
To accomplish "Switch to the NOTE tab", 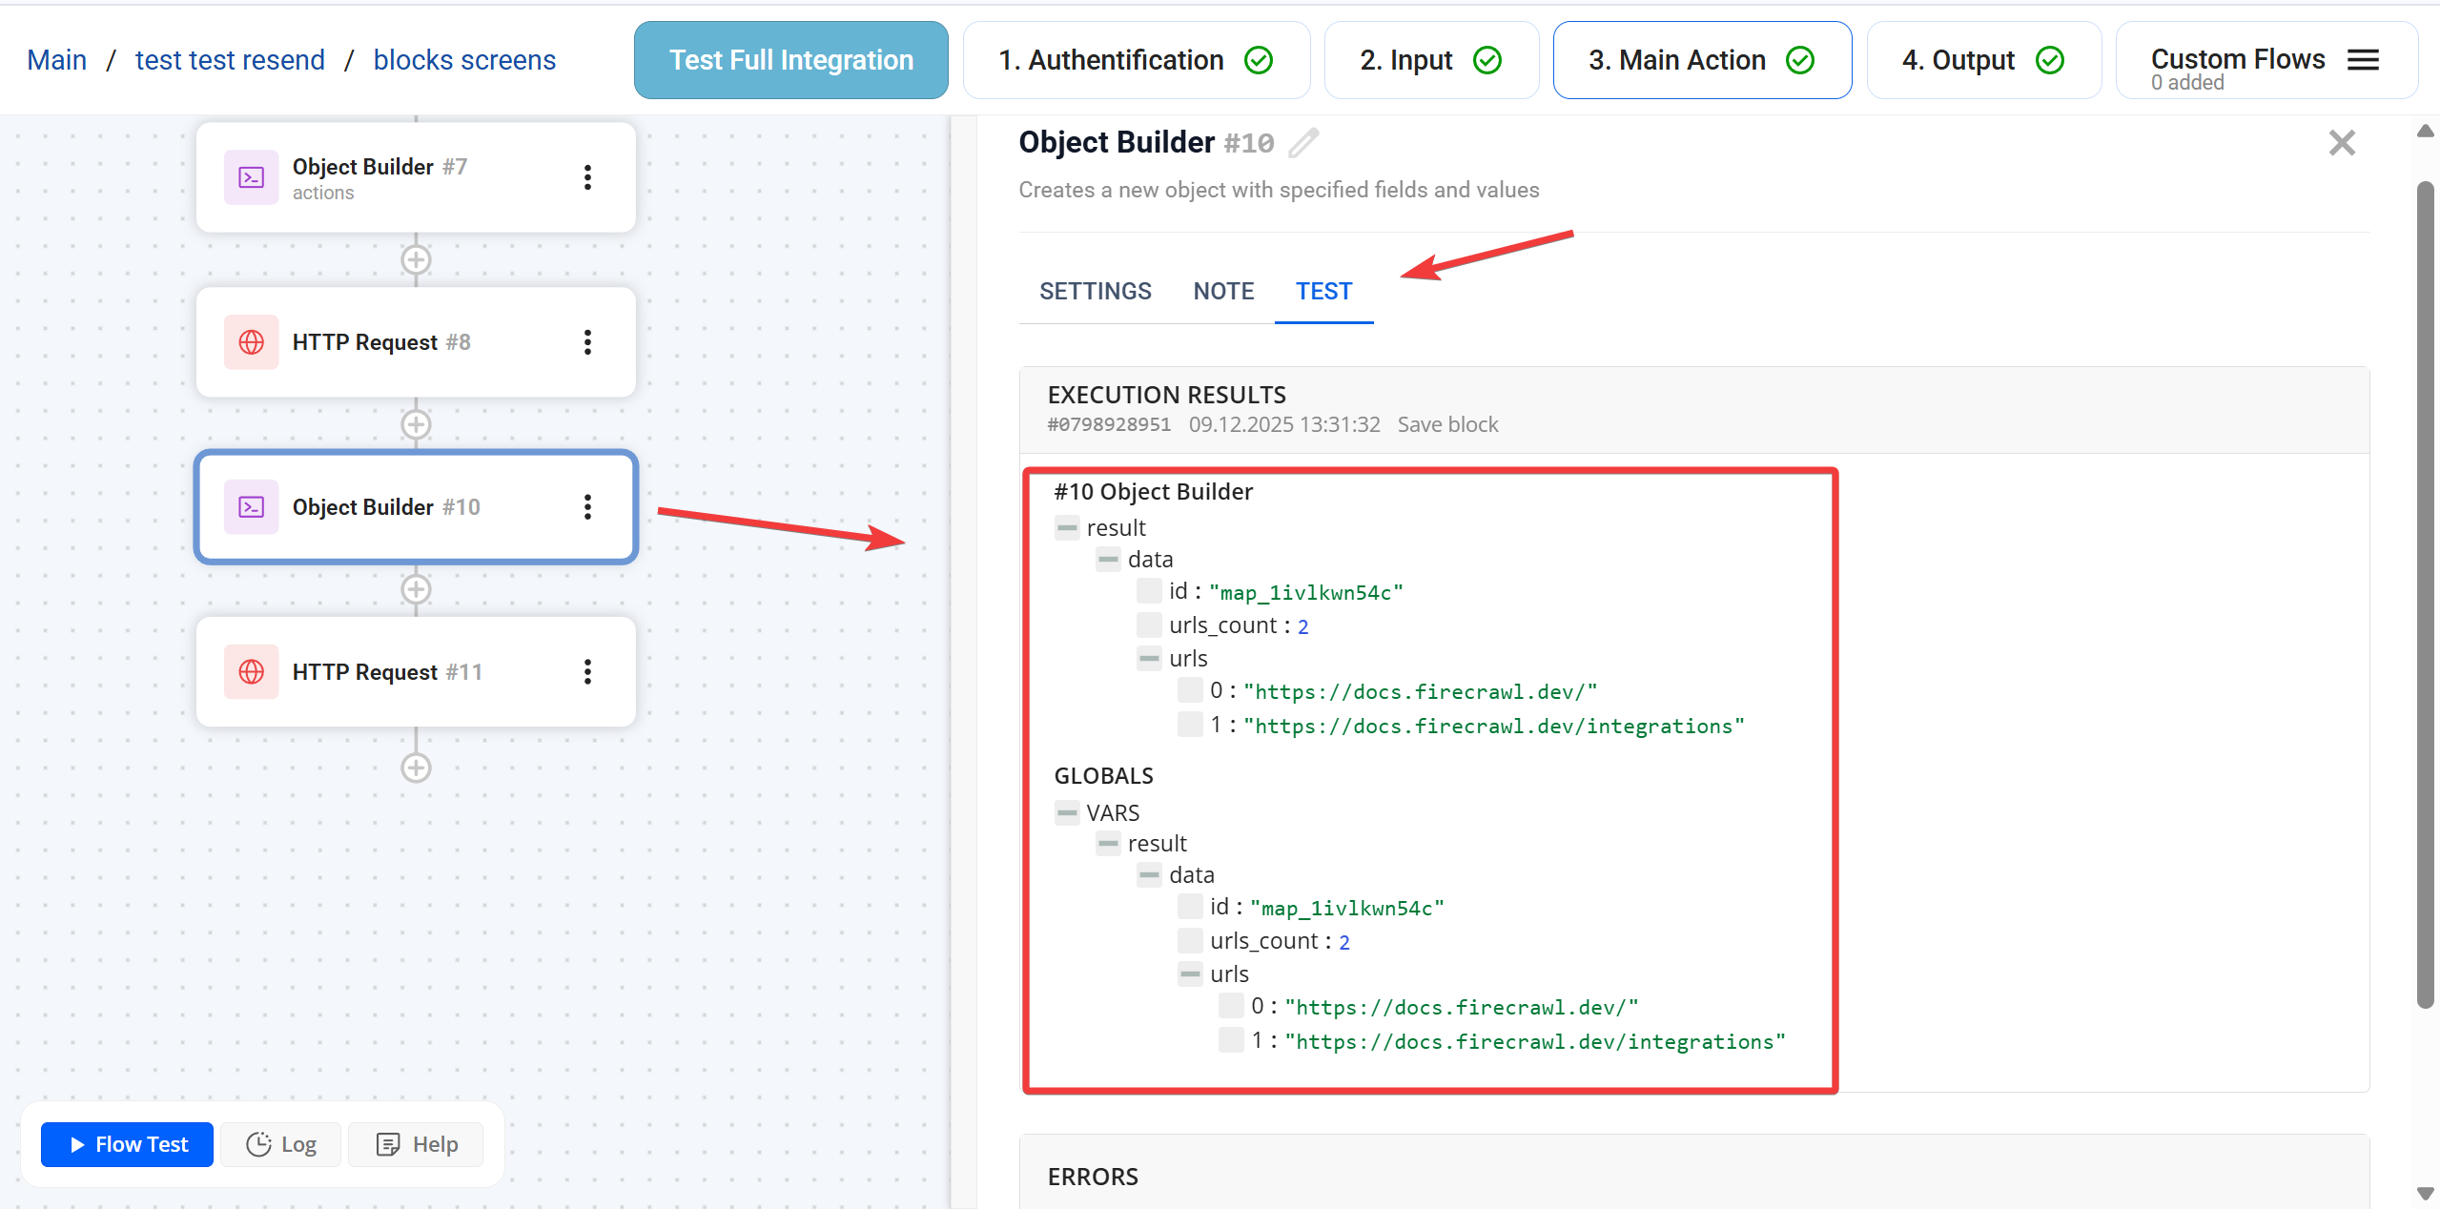I will click(1223, 291).
